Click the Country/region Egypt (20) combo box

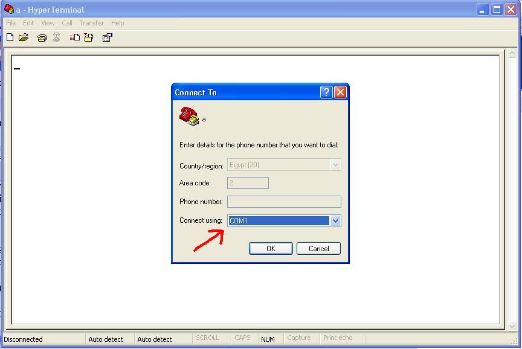pos(284,165)
